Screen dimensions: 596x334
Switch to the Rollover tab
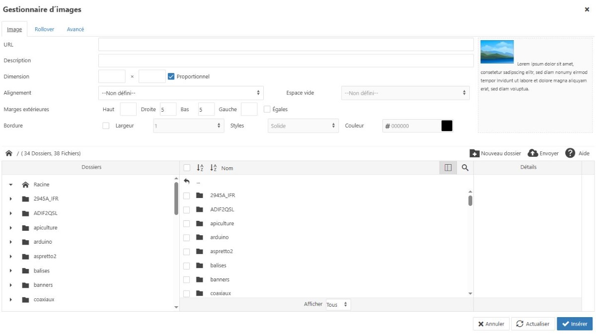[x=44, y=29]
